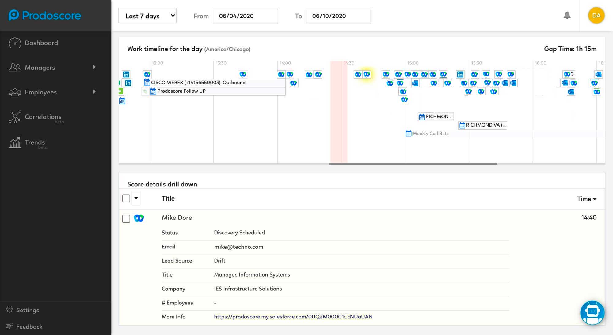
Task: Click the standalone calendar icon at the timeline's left edge
Action: click(122, 101)
